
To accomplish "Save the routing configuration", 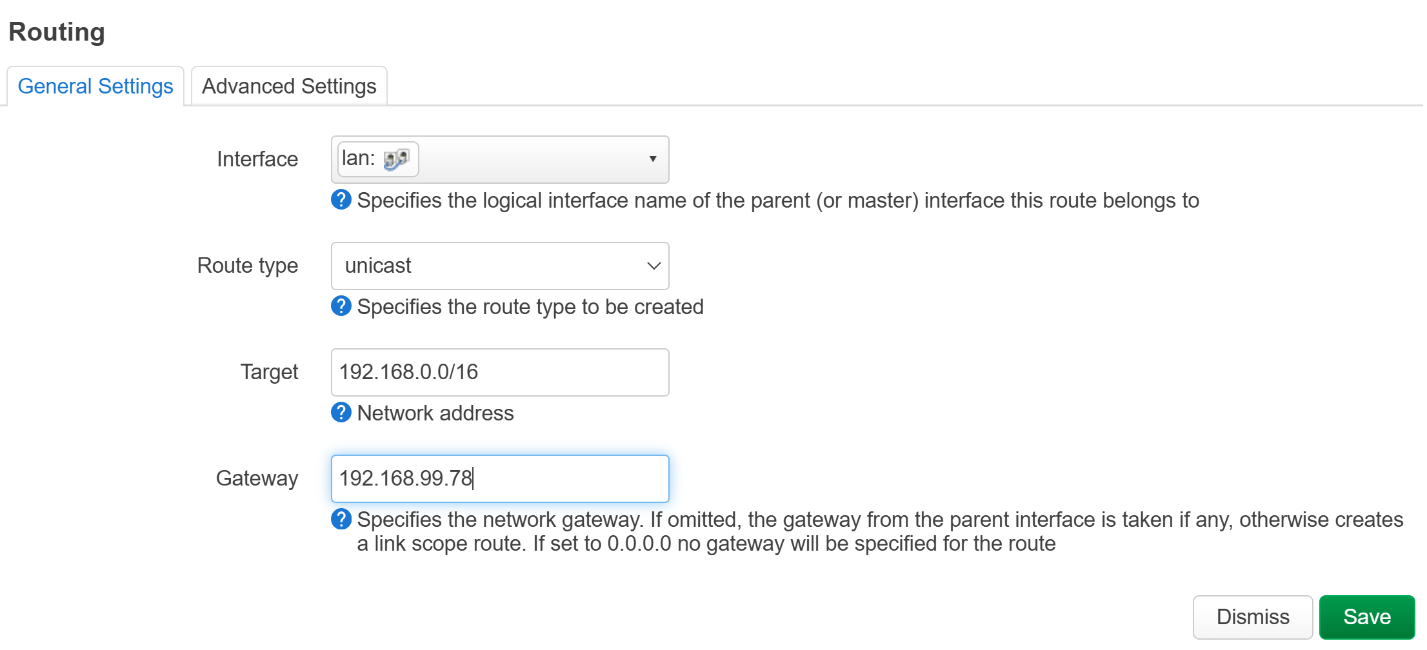I will point(1367,617).
